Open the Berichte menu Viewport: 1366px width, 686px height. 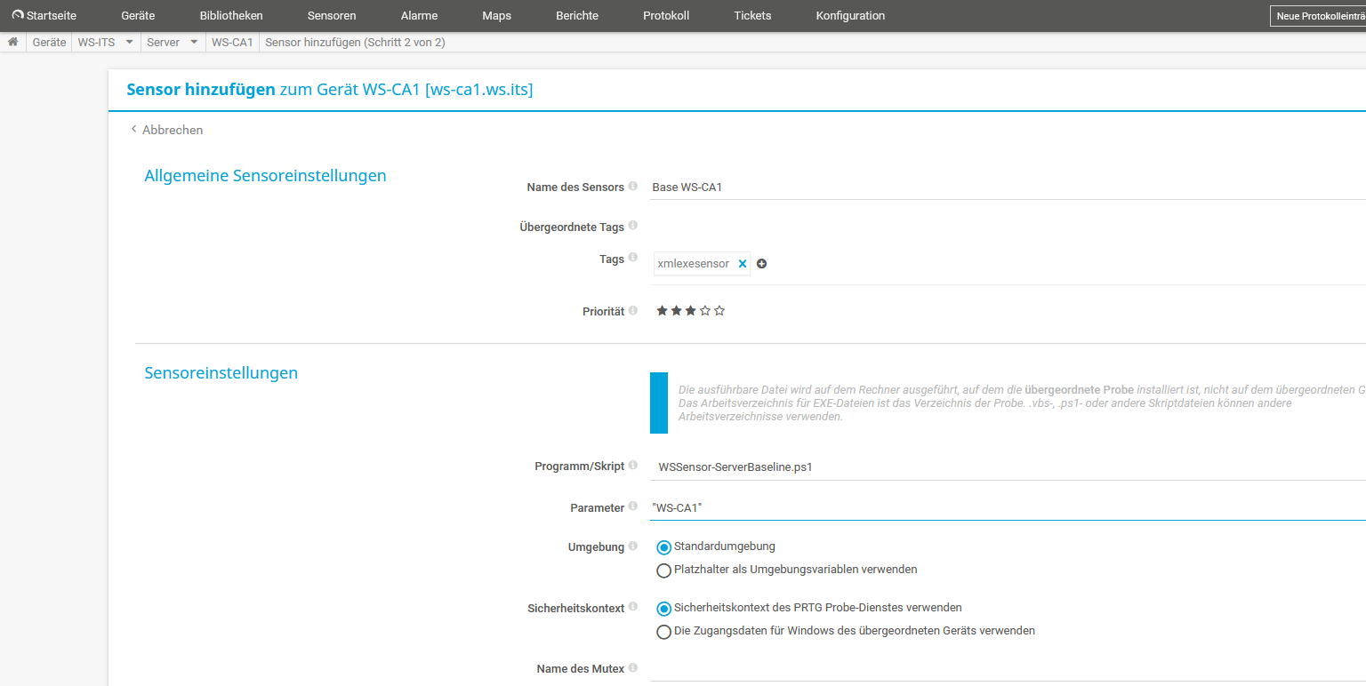577,16
